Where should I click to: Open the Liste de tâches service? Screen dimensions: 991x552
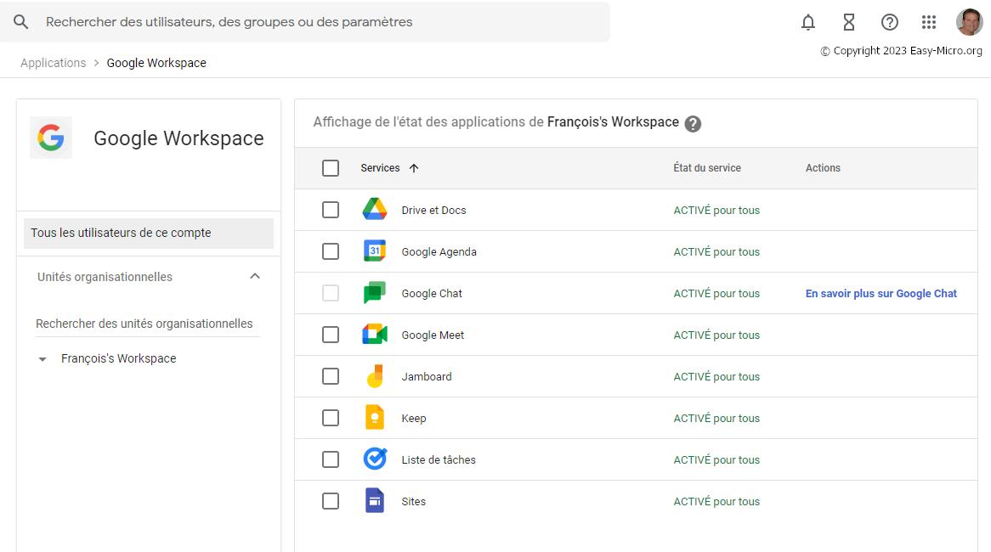click(438, 459)
